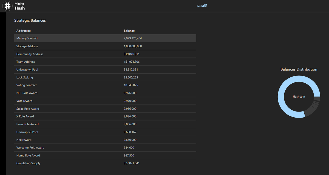Click the Hashcoin label in donut center
Image resolution: width=329 pixels, height=175 pixels.
pos(299,97)
